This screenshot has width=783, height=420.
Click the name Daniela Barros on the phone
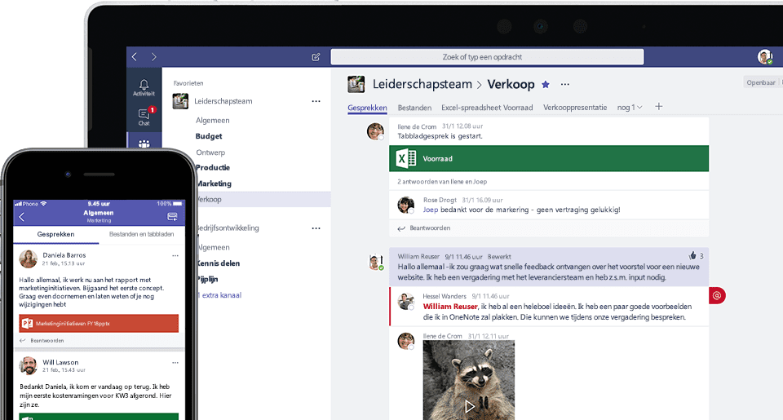pyautogui.click(x=64, y=255)
